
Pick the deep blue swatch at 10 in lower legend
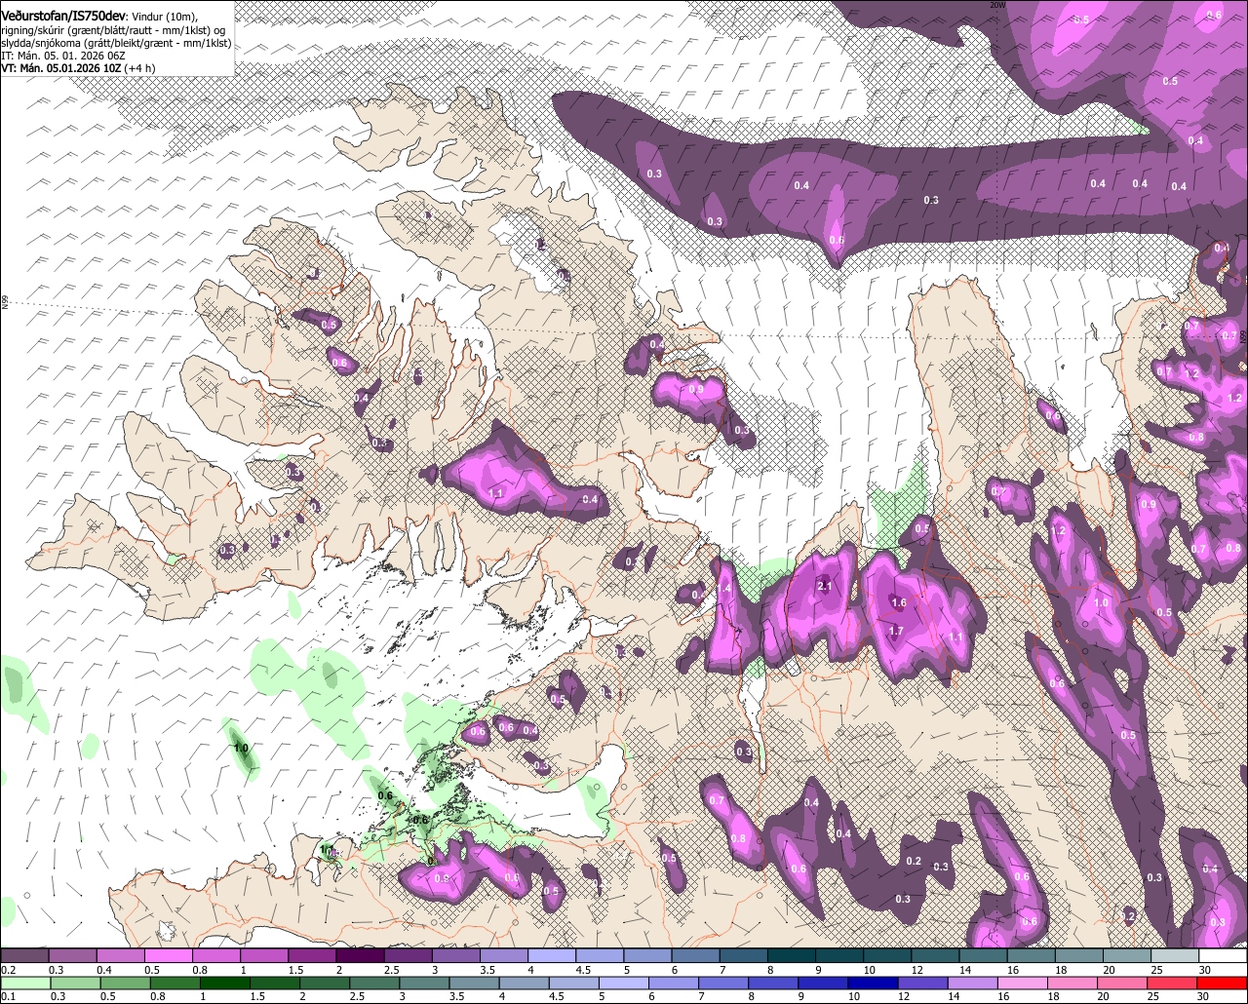pyautogui.click(x=873, y=984)
